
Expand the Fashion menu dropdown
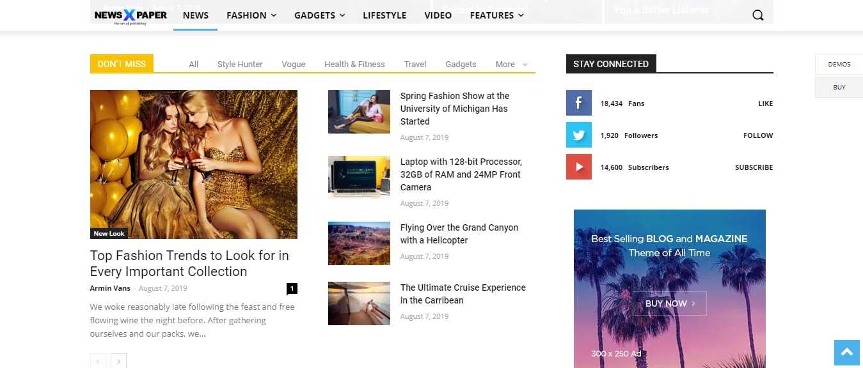tap(251, 15)
